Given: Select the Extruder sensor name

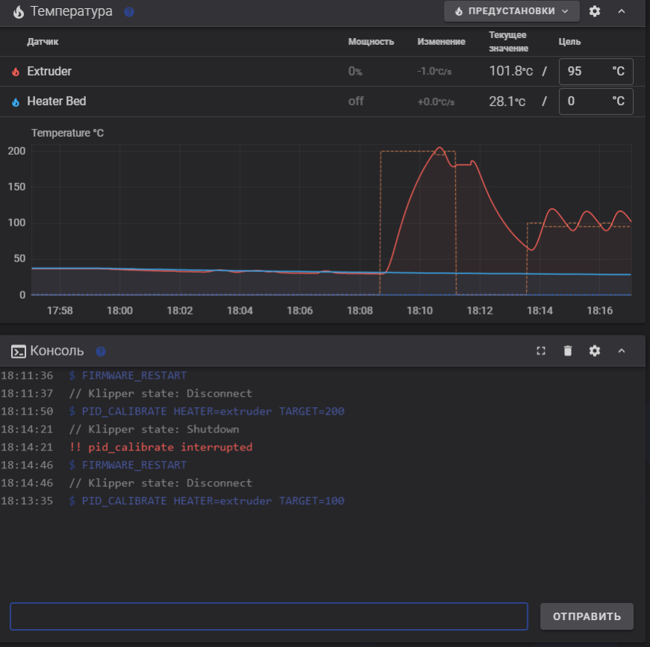Looking at the screenshot, I should (49, 71).
